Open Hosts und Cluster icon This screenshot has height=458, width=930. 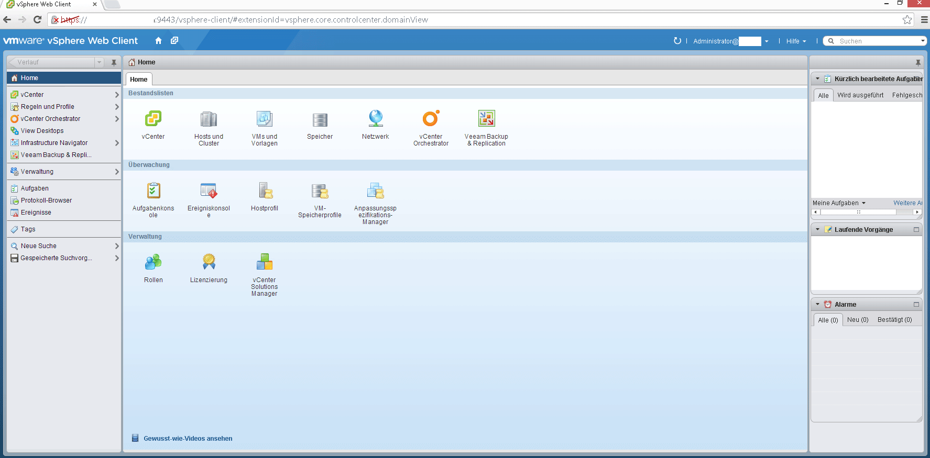(x=209, y=119)
